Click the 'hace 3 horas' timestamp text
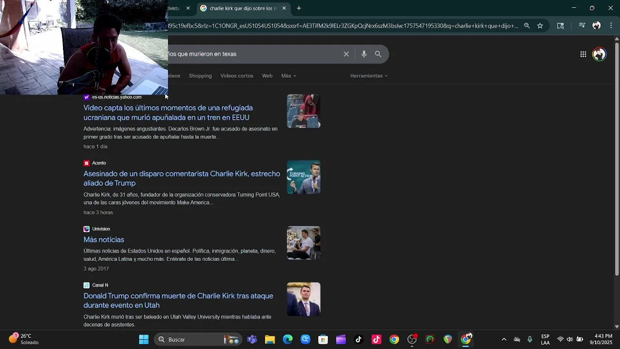This screenshot has height=349, width=620. 98,212
